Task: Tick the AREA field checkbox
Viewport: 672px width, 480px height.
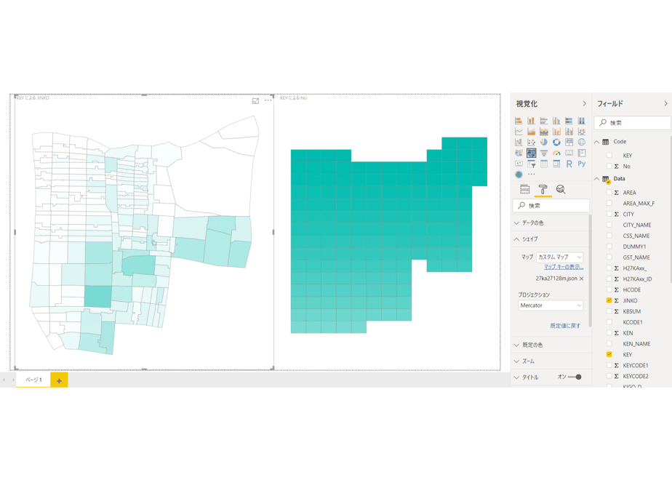Action: pos(609,193)
